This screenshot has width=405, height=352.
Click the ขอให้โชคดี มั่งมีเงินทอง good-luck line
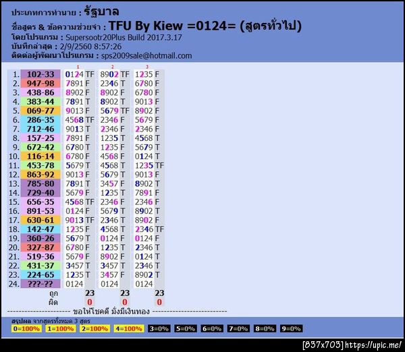(111, 312)
